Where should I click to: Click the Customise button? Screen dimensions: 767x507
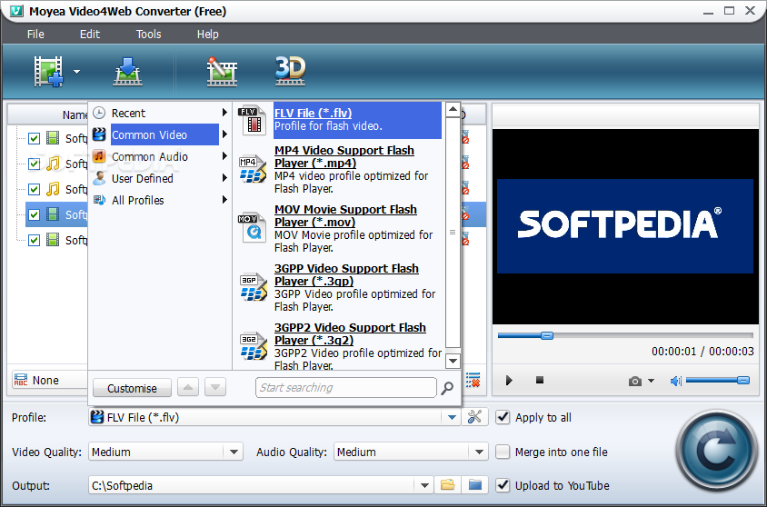coord(132,388)
